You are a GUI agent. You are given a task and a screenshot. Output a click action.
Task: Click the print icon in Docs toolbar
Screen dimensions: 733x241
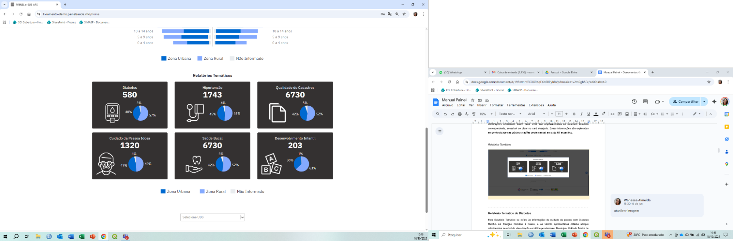click(x=459, y=114)
